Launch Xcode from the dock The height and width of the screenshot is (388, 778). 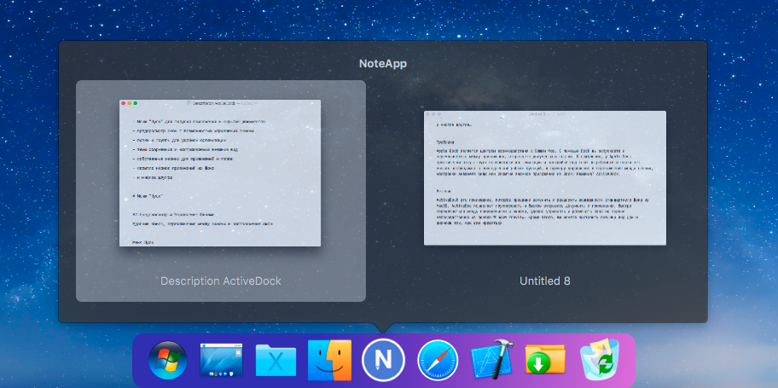coord(492,362)
